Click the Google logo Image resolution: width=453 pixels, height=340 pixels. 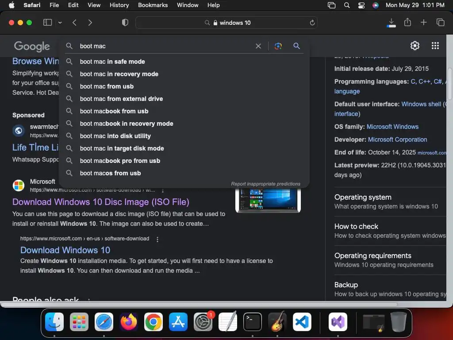(x=32, y=46)
